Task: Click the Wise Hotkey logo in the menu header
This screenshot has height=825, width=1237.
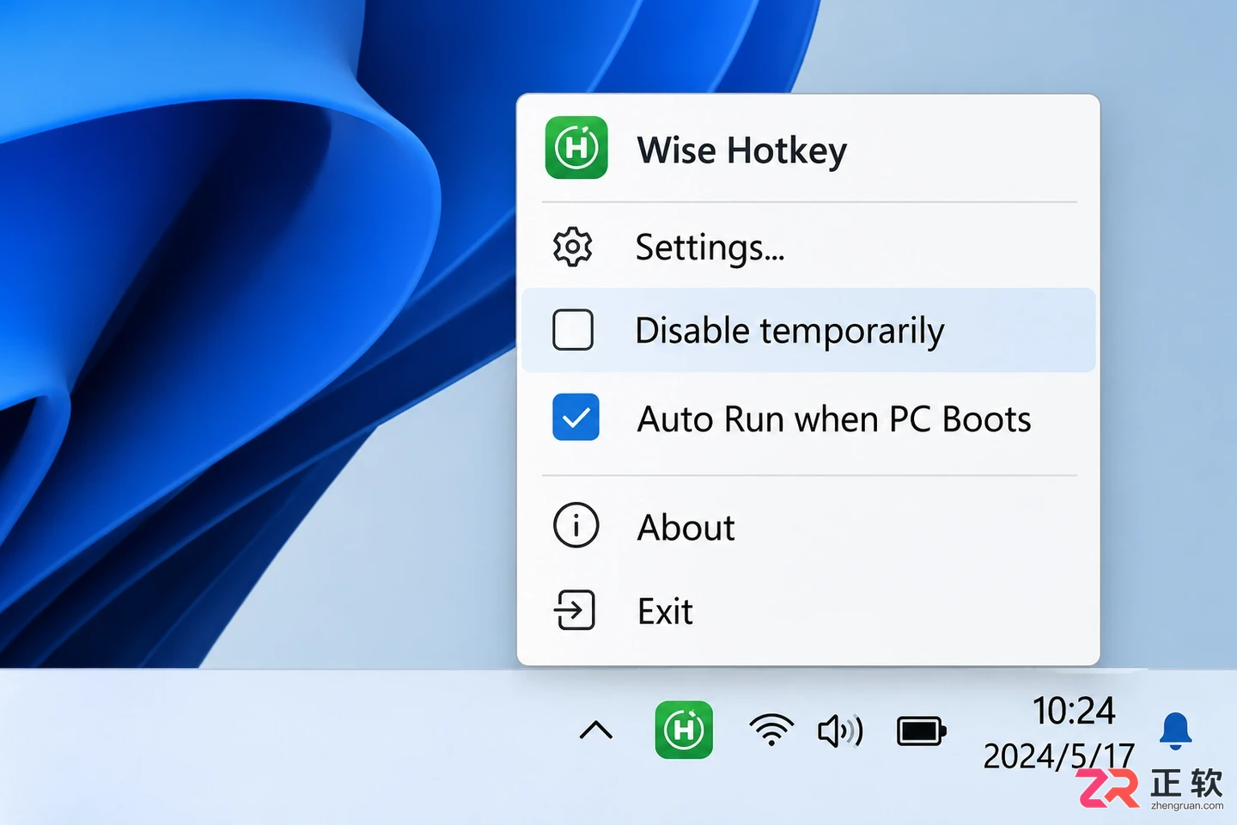Action: (x=576, y=148)
